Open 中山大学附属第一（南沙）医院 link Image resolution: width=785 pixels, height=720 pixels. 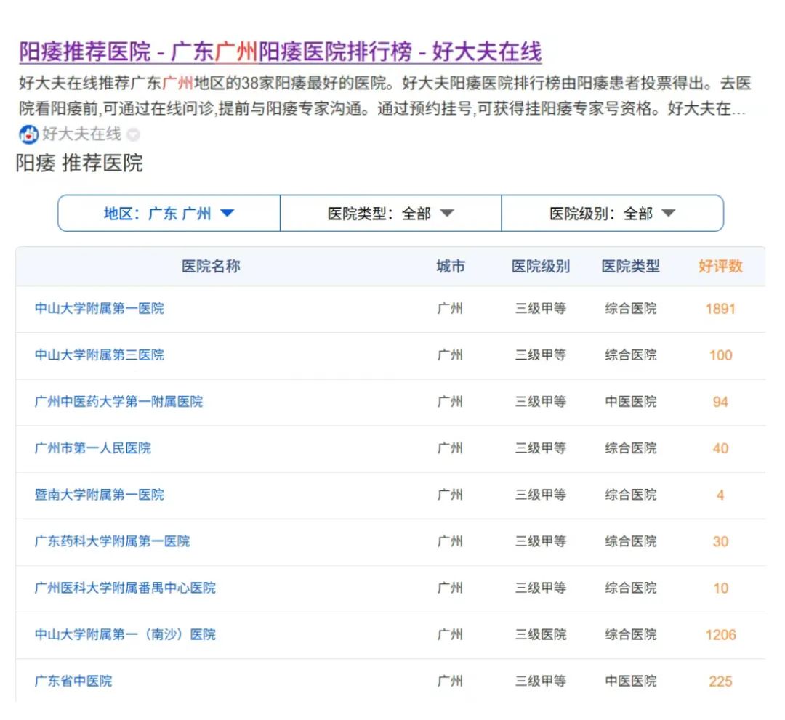pyautogui.click(x=125, y=634)
